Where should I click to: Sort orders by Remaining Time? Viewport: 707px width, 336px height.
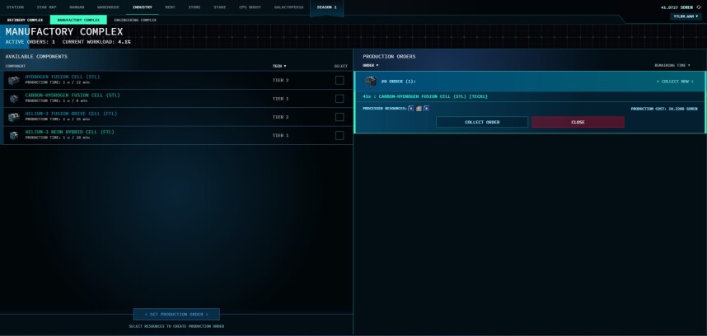pos(672,65)
